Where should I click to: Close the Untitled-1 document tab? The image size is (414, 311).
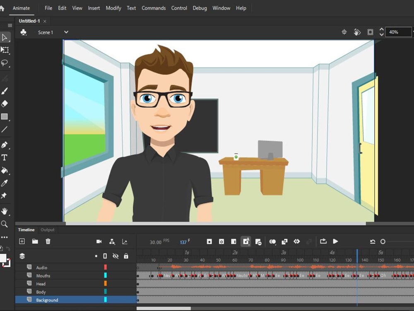(45, 21)
